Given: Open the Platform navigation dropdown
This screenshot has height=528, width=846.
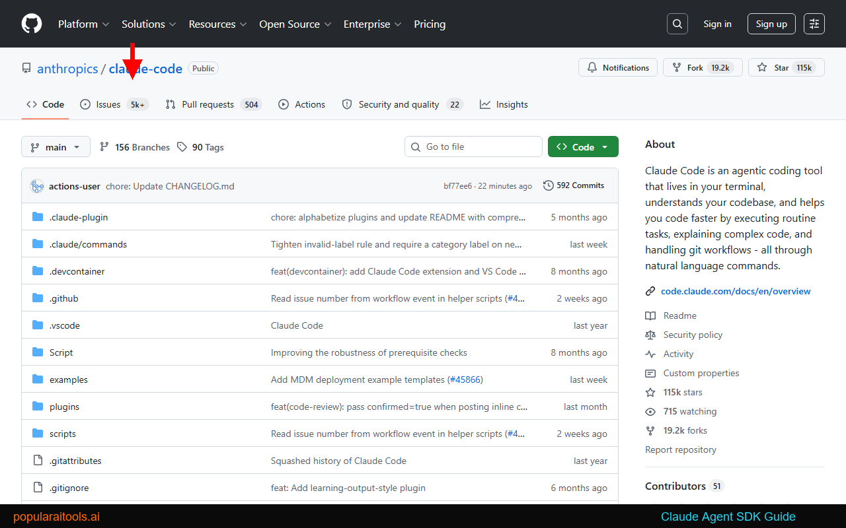Looking at the screenshot, I should tap(84, 24).
